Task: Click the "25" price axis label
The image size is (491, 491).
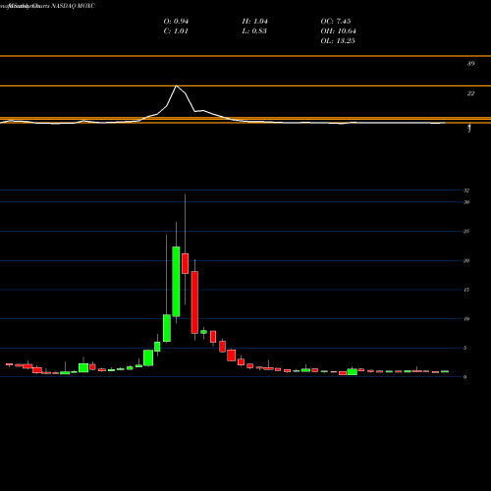Action: pyautogui.click(x=466, y=232)
